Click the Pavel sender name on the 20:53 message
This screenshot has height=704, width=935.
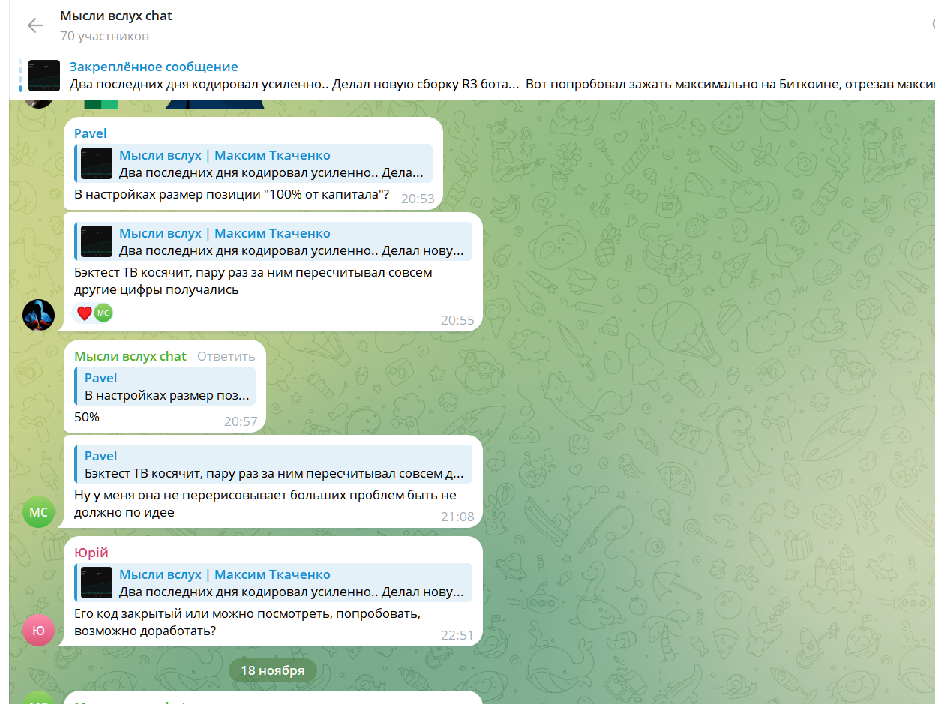[x=90, y=133]
